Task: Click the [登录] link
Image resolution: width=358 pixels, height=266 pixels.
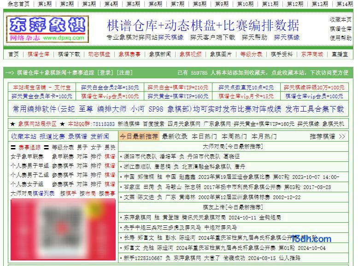Action: click(105, 73)
